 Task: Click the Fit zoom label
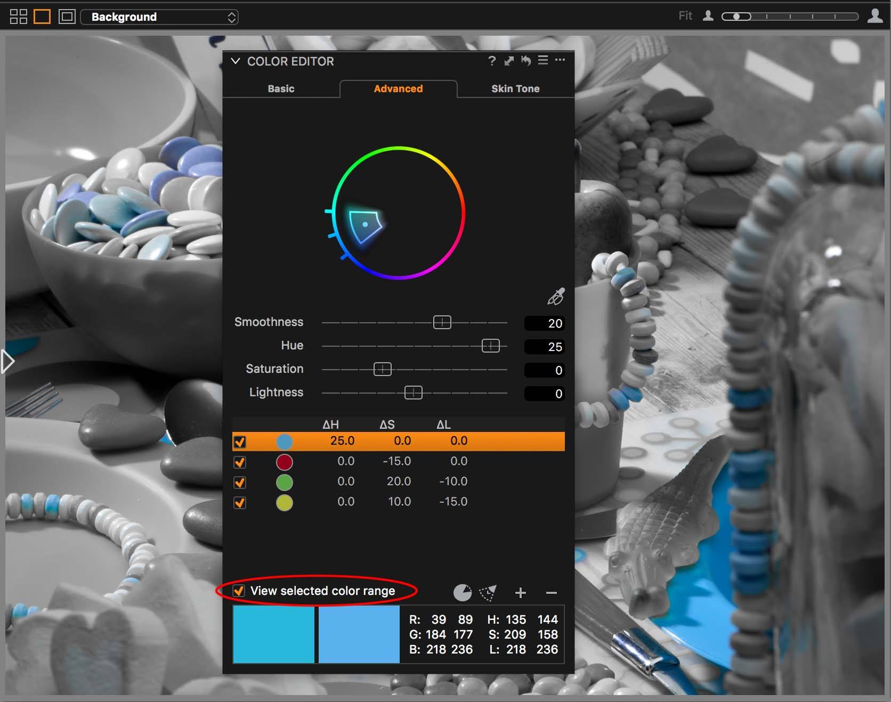click(685, 16)
